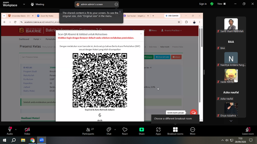257x144 pixels.
Task: Open Windows taskbar search
Action: [14, 140]
